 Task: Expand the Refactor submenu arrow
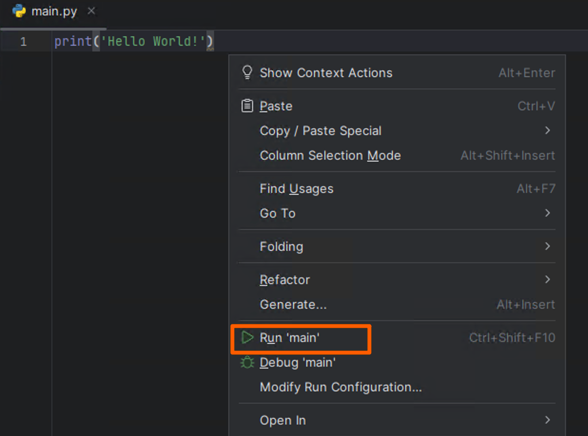click(548, 280)
